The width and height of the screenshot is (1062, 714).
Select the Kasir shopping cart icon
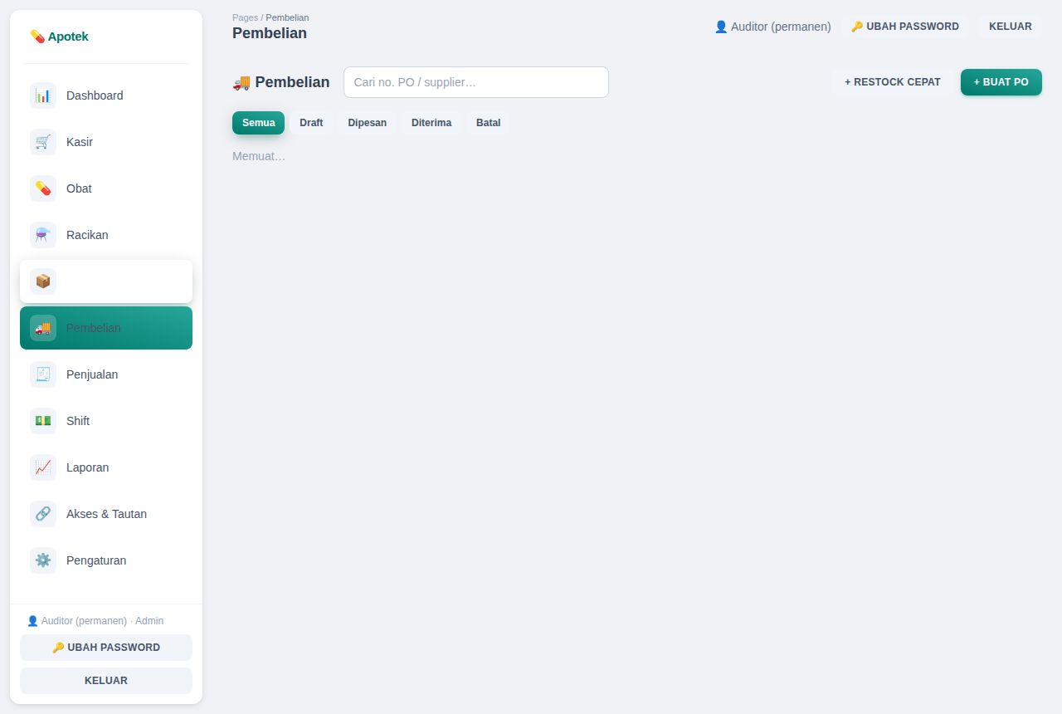43,142
